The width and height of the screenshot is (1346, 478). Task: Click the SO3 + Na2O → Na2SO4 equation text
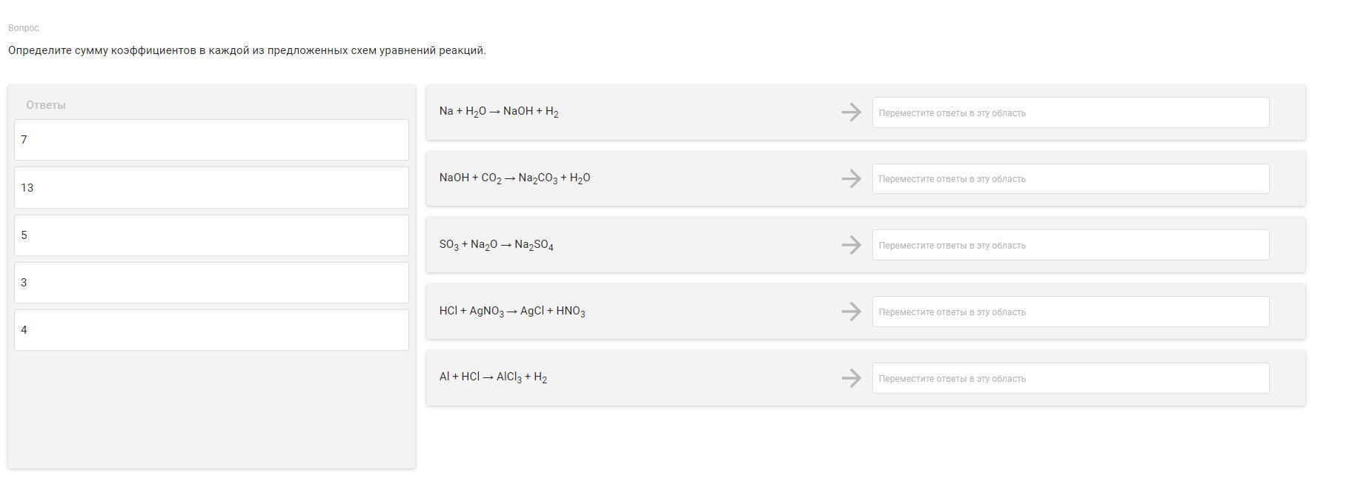(x=497, y=245)
